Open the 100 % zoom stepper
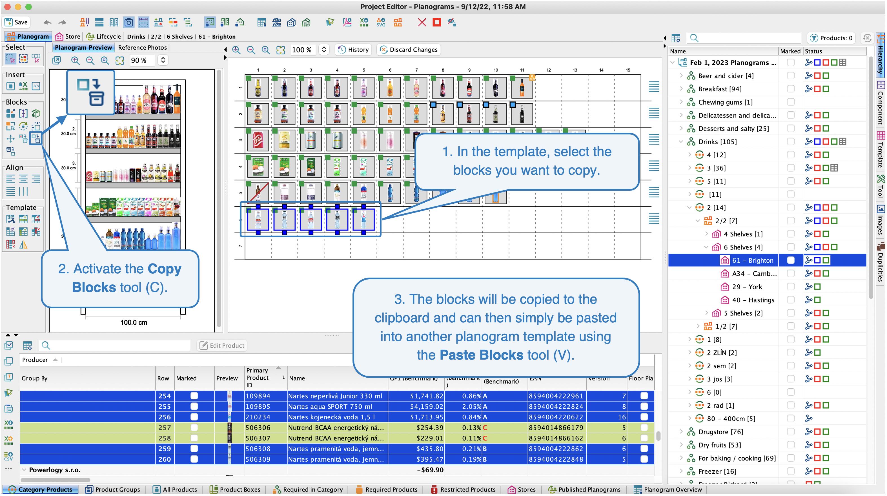The height and width of the screenshot is (496, 887). point(324,50)
